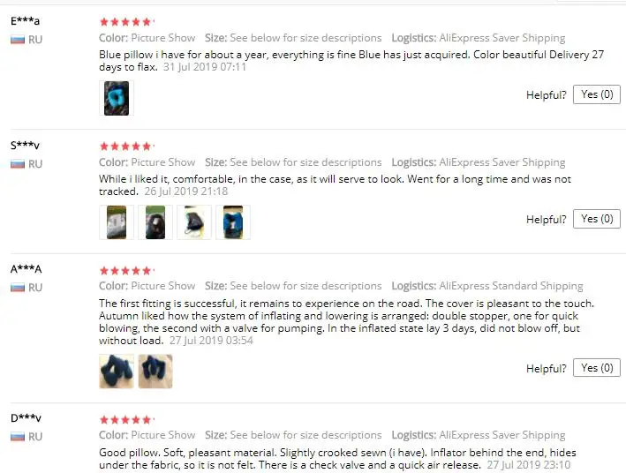Open second photo in A***A's review
The width and height of the screenshot is (626, 473).
pos(155,372)
